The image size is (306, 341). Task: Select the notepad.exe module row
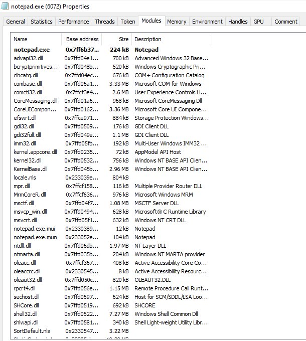tap(111, 50)
